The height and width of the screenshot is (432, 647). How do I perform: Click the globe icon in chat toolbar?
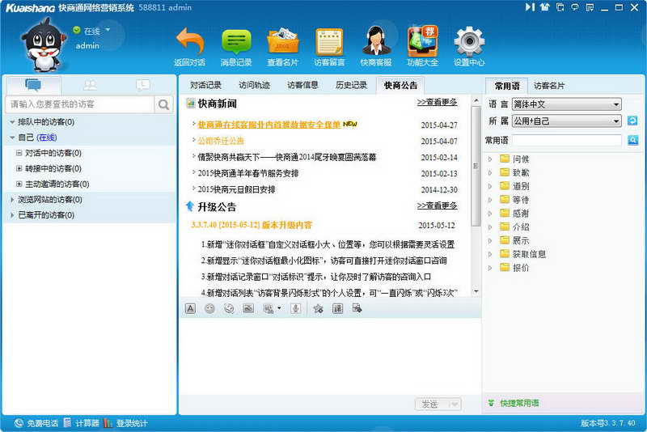[x=229, y=308]
